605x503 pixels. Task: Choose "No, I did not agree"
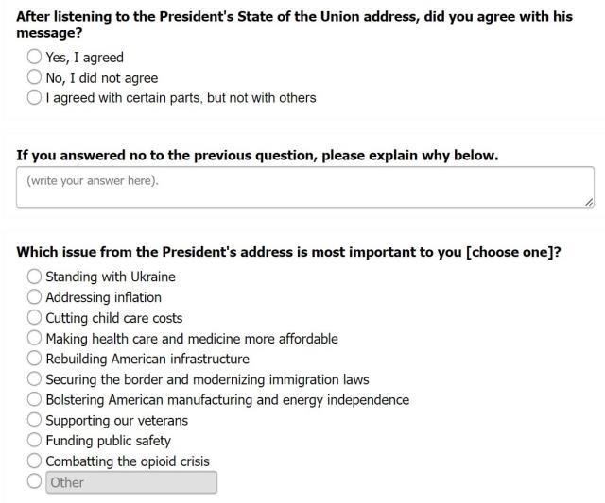pyautogui.click(x=35, y=77)
